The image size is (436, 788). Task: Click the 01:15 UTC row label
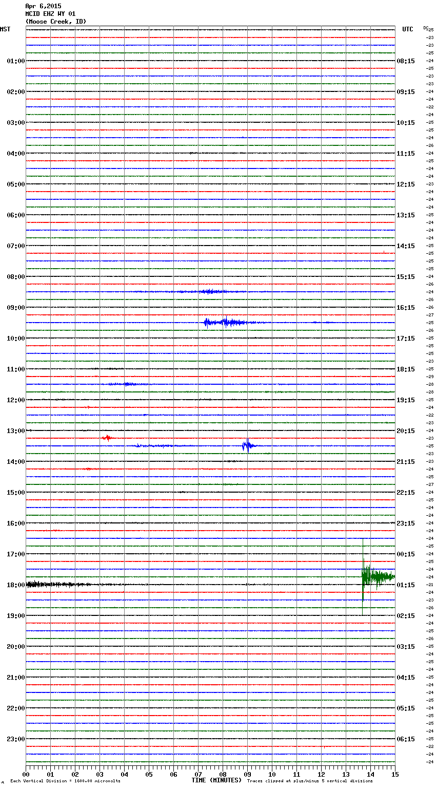coord(406,585)
